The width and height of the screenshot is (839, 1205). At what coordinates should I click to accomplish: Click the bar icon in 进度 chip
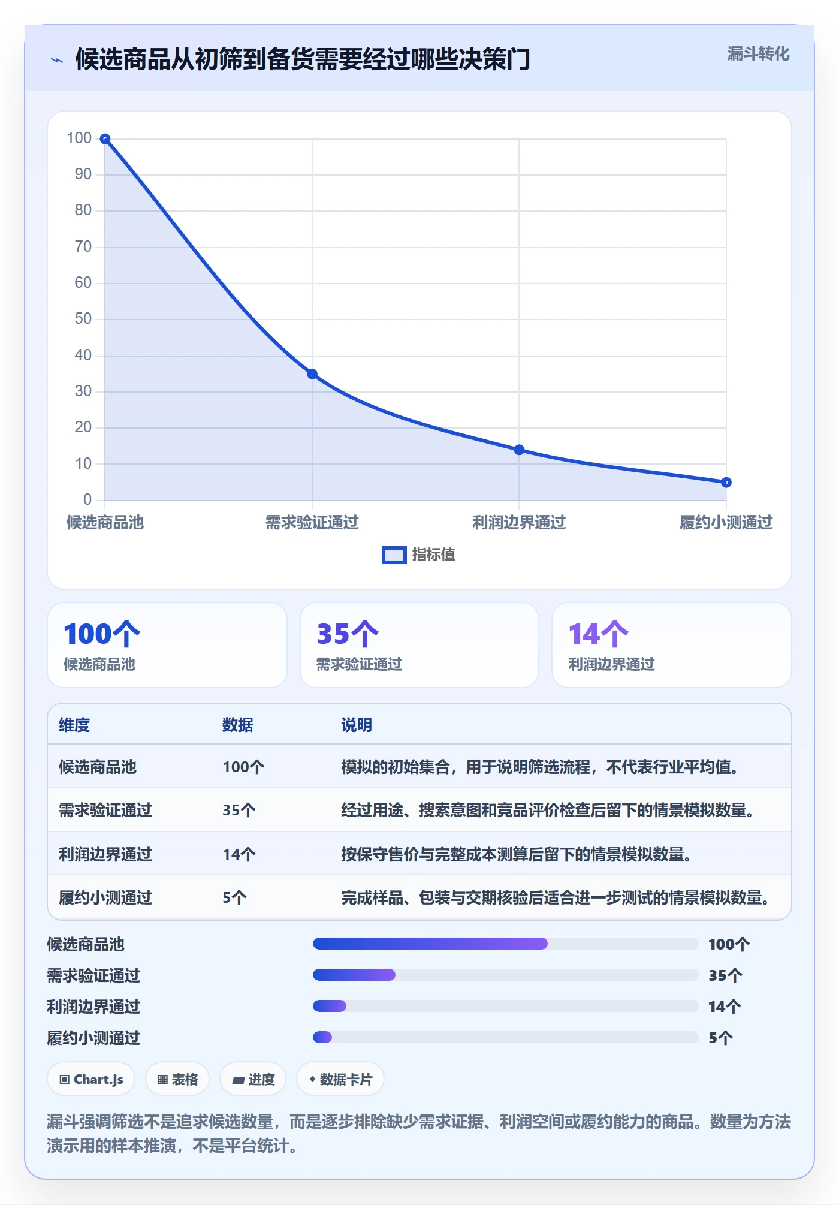239,1080
